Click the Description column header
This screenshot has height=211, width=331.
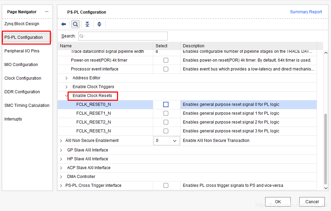[x=248, y=46]
